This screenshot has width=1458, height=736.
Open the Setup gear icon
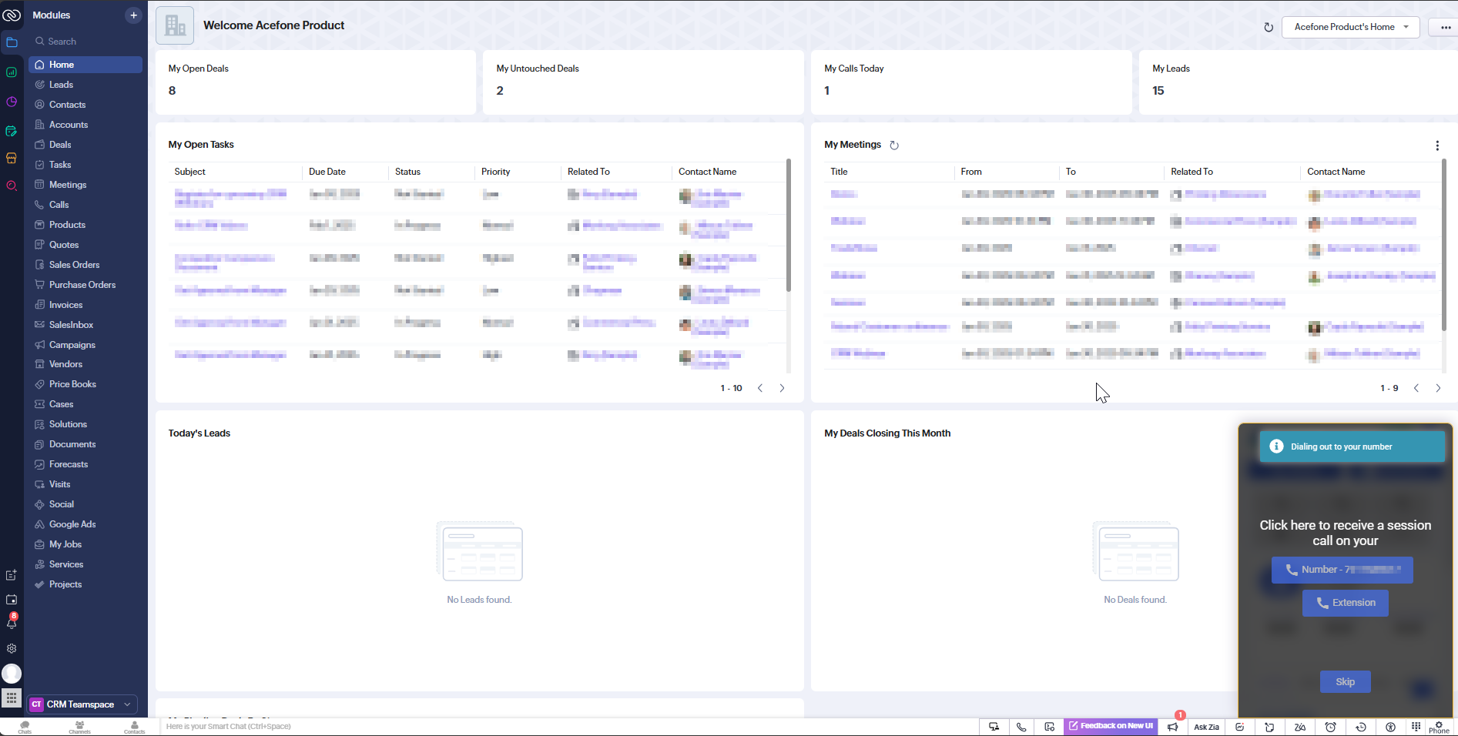12,648
